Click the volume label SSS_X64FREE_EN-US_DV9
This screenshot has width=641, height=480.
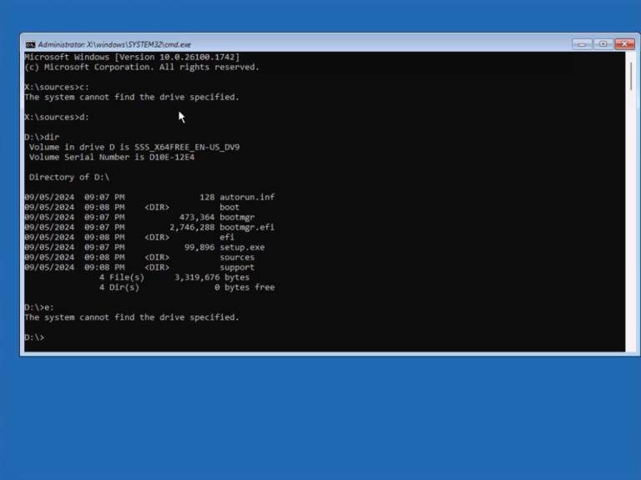tap(187, 147)
